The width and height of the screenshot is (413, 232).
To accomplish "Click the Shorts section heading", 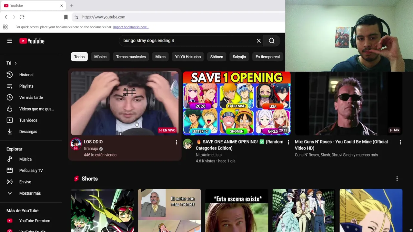I will tap(90, 179).
